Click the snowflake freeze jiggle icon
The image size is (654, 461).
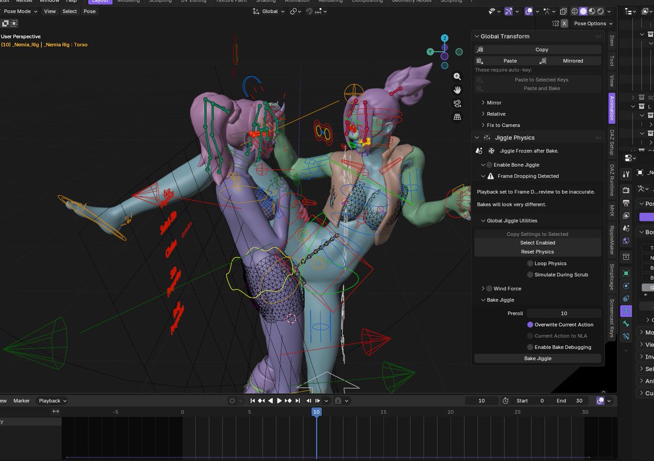(x=491, y=151)
